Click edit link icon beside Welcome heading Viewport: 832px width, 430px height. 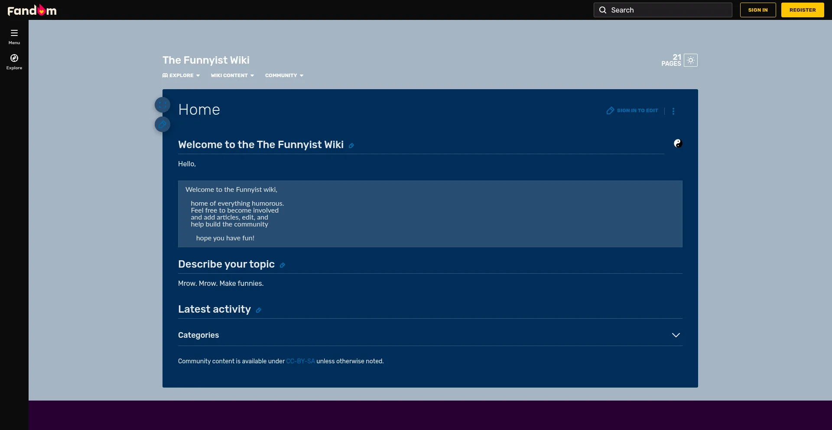351,146
